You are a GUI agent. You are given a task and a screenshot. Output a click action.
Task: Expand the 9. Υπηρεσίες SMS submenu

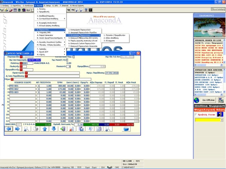(x=50, y=33)
